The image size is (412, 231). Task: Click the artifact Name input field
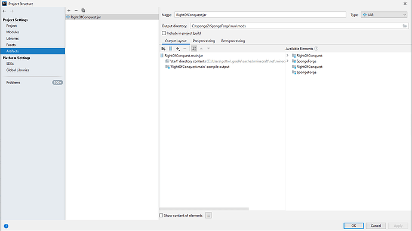coord(260,15)
